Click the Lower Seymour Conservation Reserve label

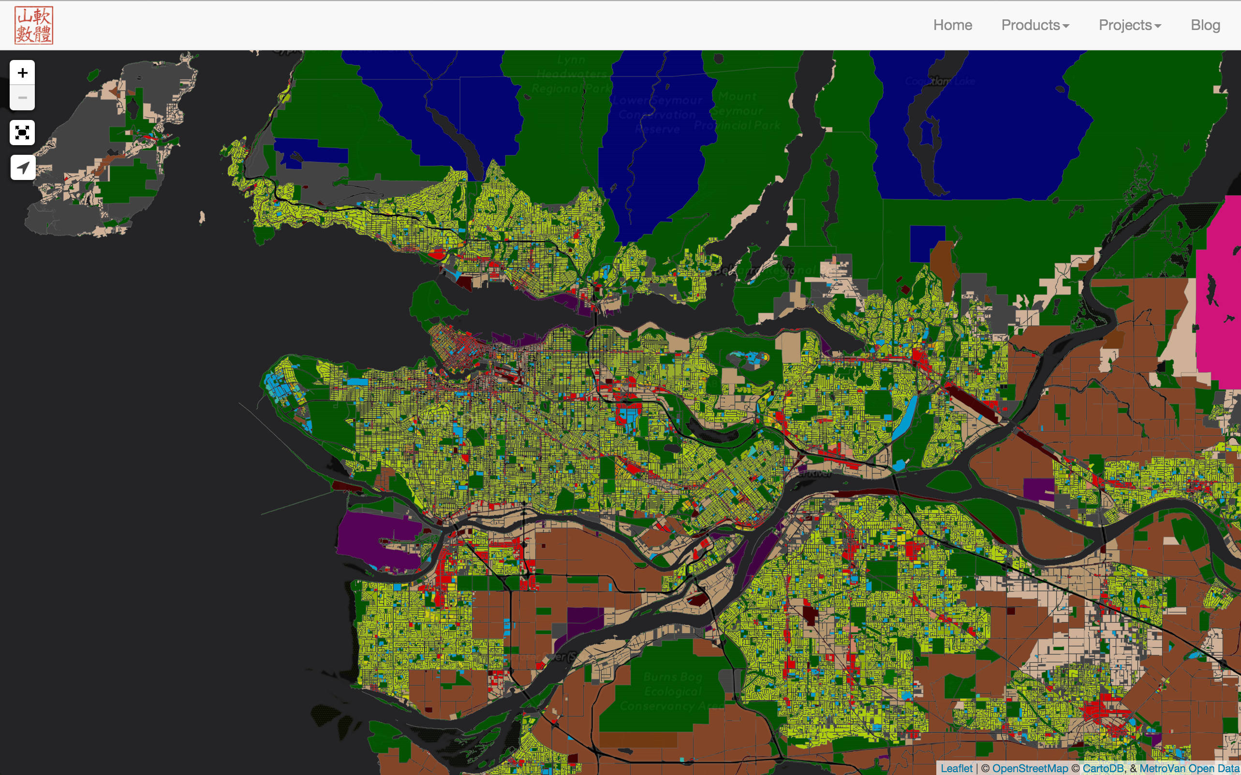(x=657, y=115)
